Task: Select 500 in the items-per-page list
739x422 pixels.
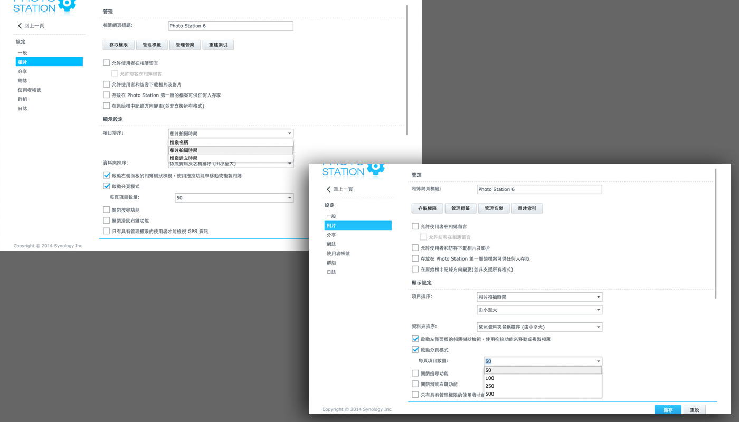Action: pos(543,394)
